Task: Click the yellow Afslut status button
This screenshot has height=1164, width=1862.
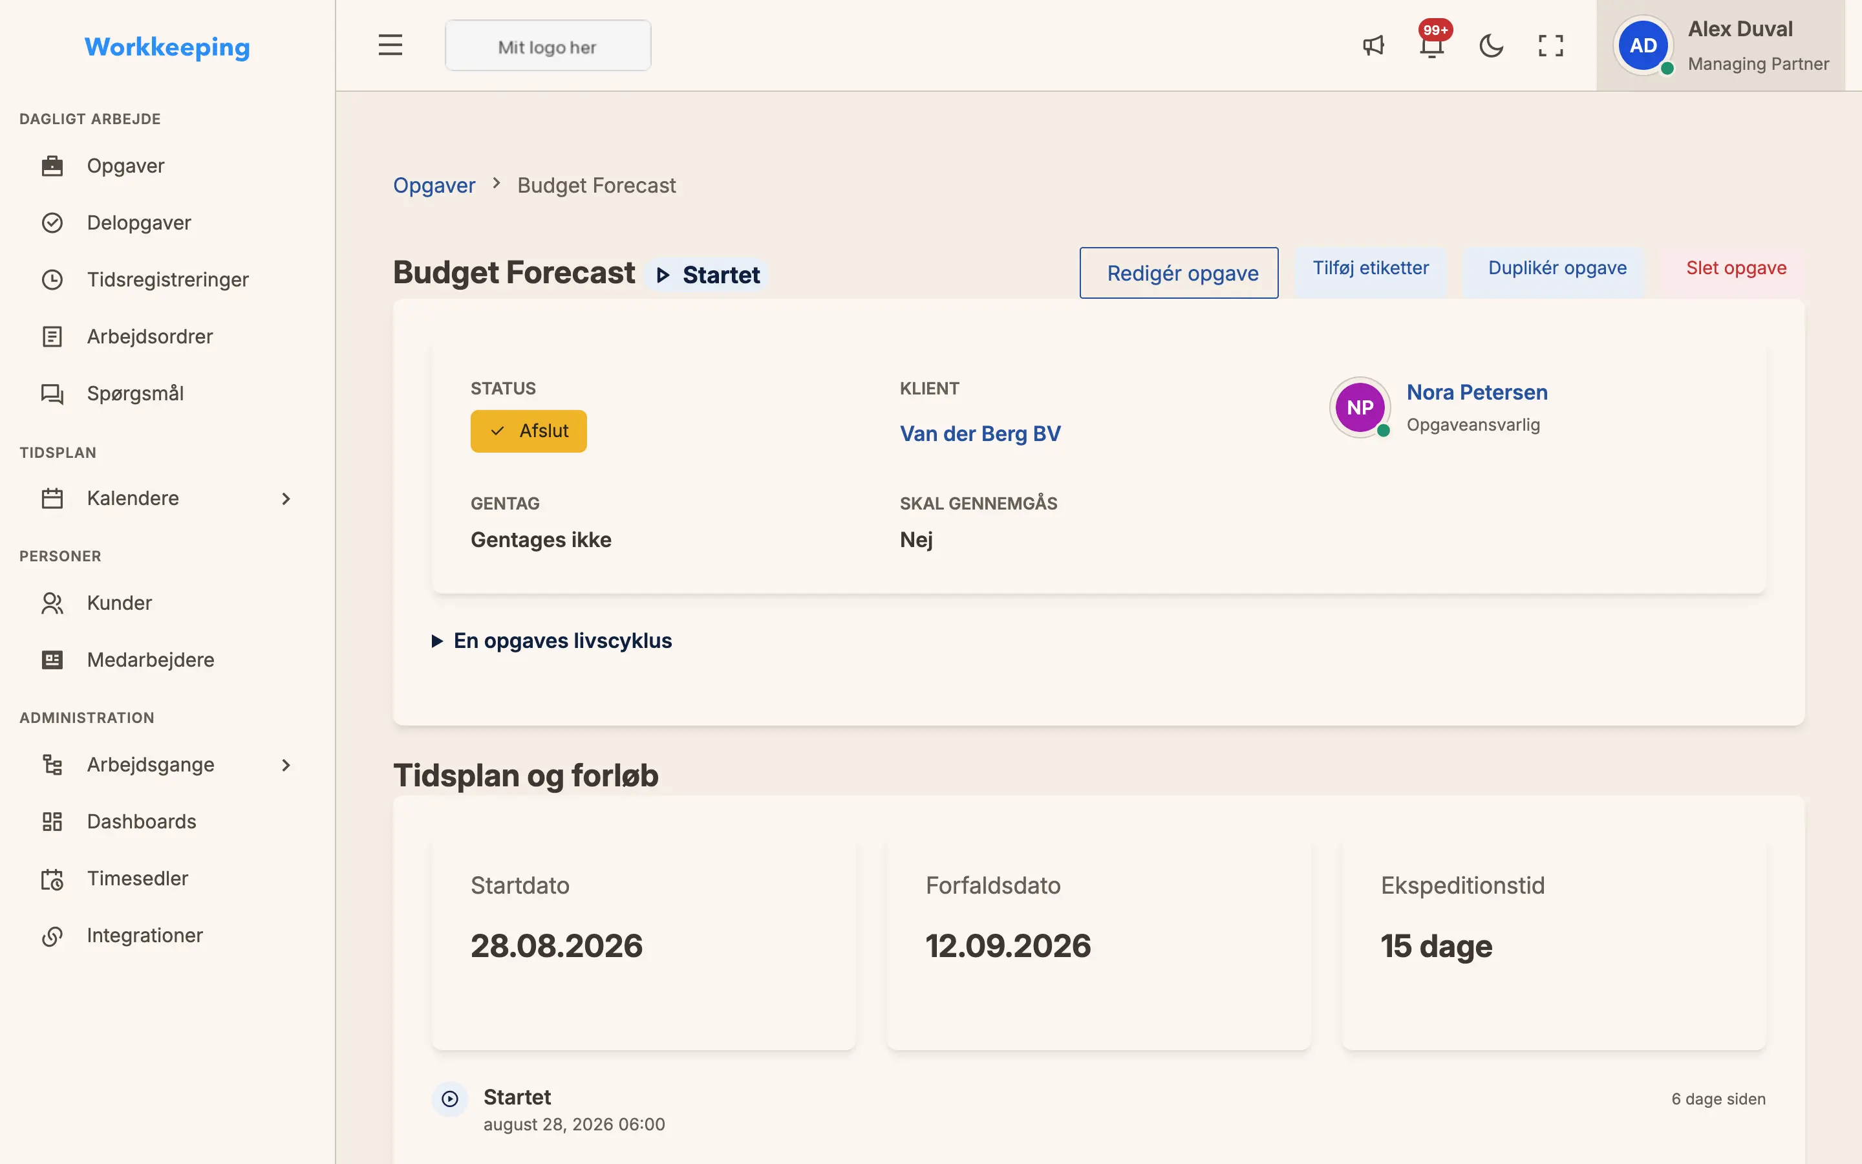Action: pos(529,431)
